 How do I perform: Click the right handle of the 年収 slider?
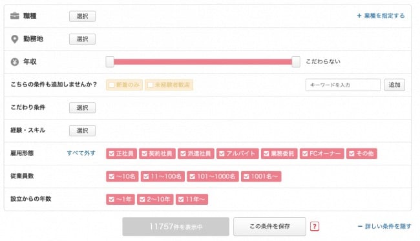296,62
